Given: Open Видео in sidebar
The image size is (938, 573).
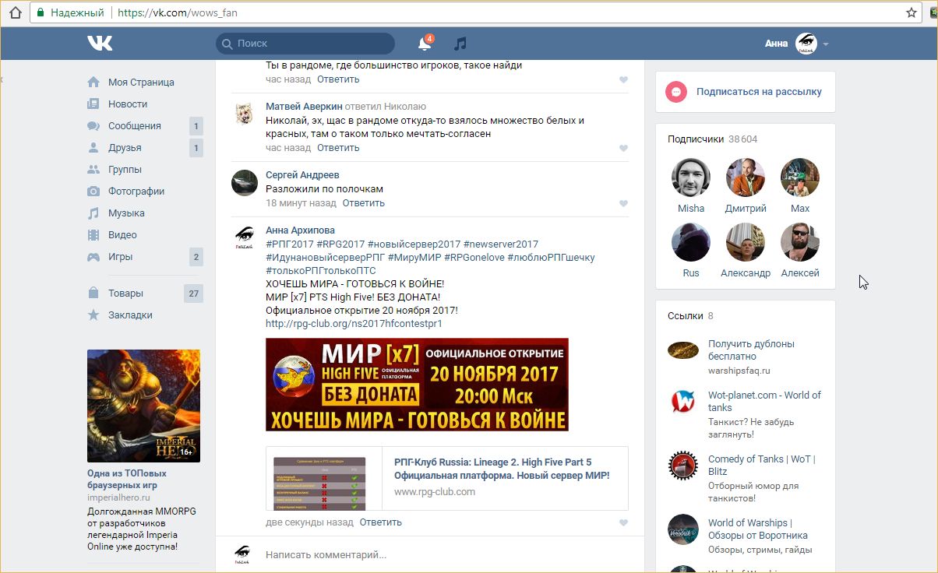Looking at the screenshot, I should click(122, 235).
